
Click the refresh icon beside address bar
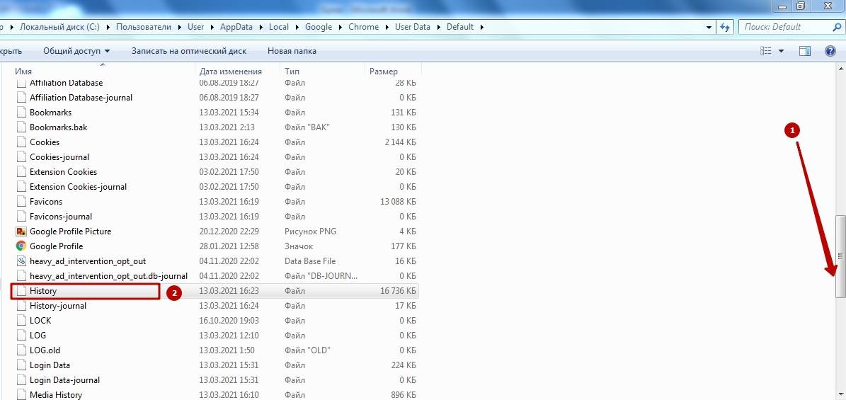pos(724,27)
